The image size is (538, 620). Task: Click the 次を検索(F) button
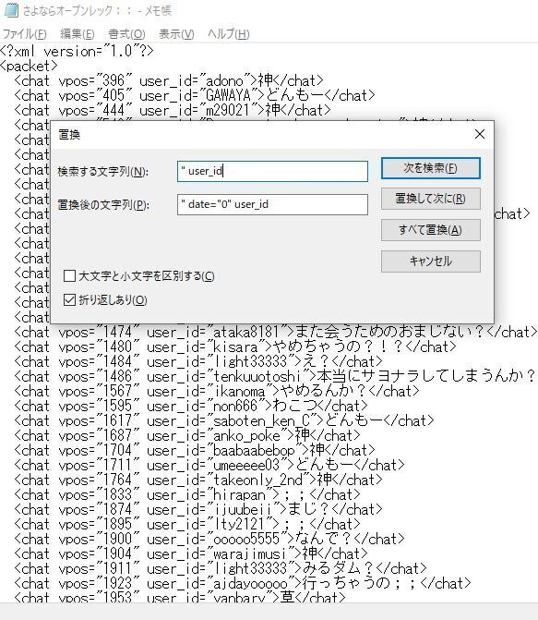pyautogui.click(x=431, y=168)
